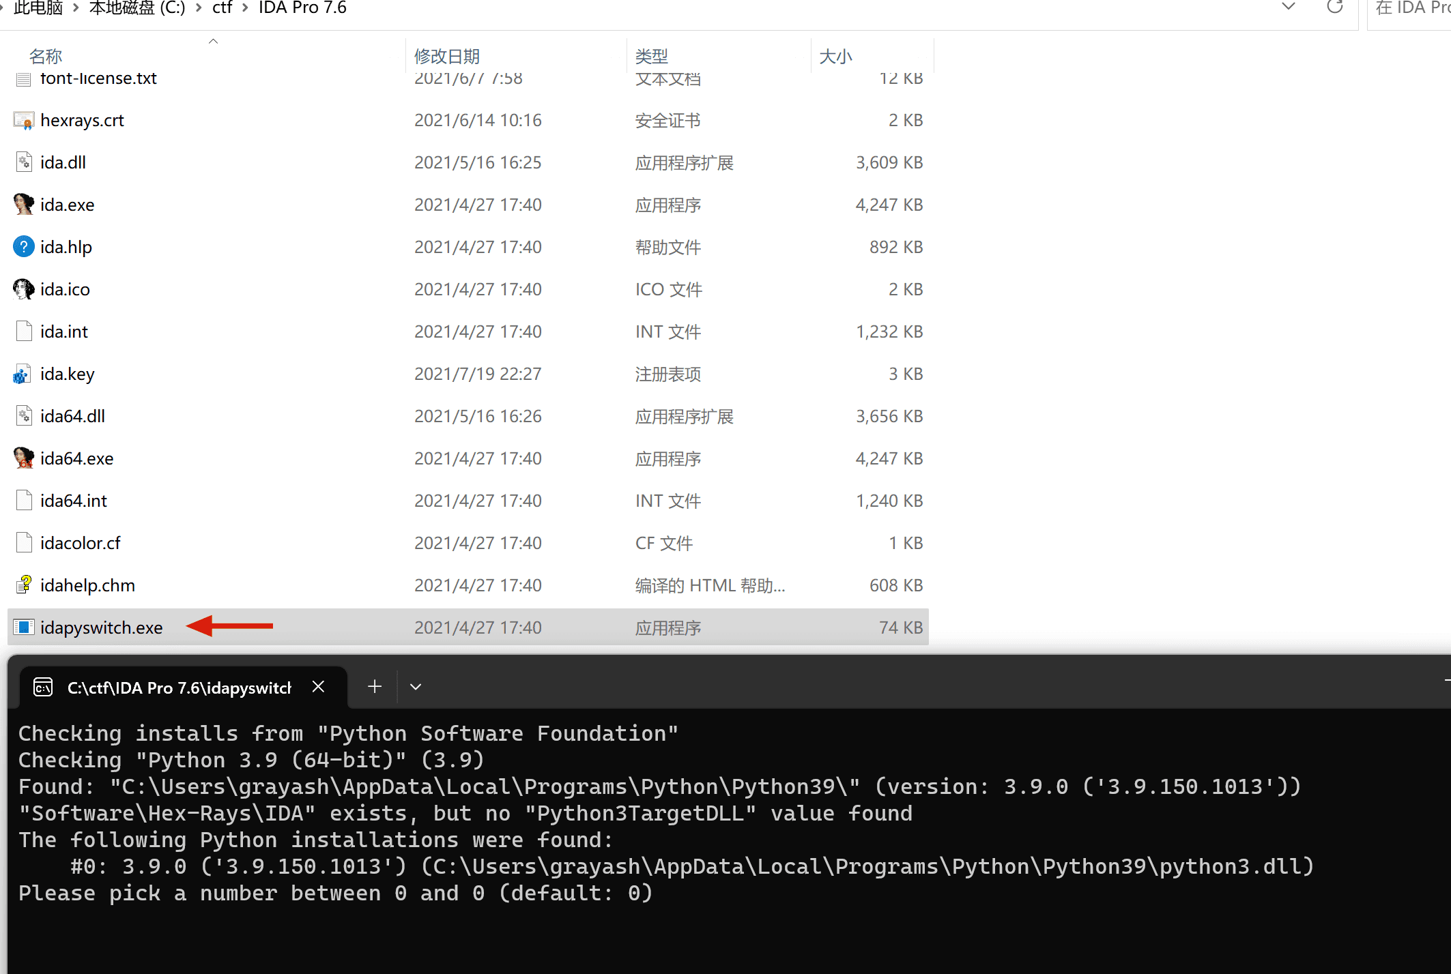Navigate to 此电脑 in the breadcrumb
This screenshot has height=974, width=1451.
coord(38,8)
